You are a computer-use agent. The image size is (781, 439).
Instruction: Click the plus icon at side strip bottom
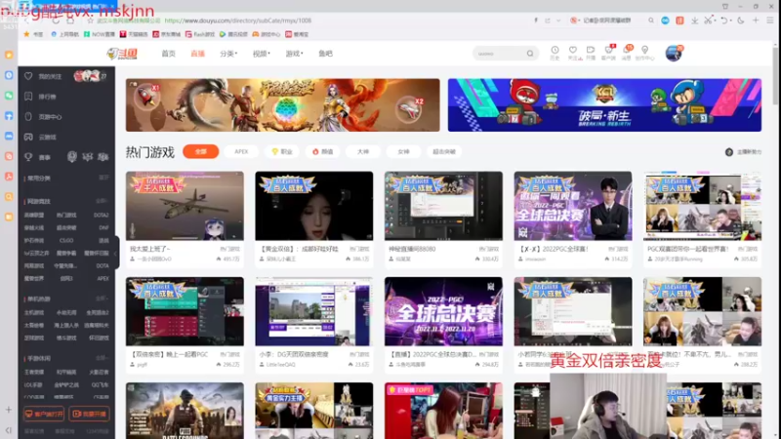(x=9, y=410)
